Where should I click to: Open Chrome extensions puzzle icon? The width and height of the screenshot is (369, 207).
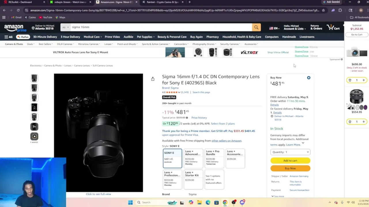coord(340,10)
